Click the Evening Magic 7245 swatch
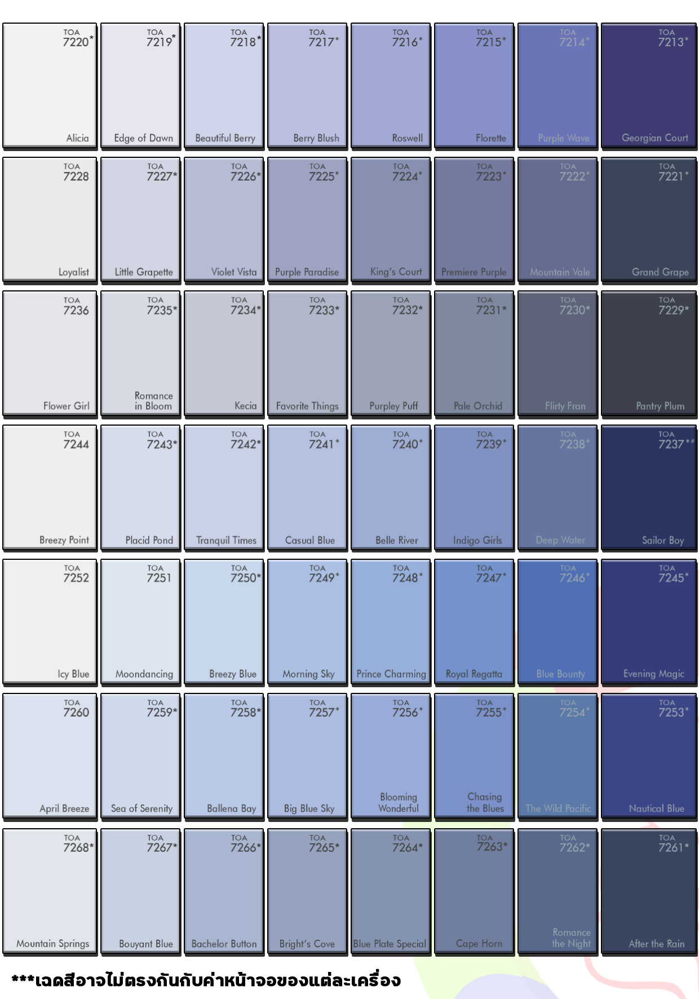The height and width of the screenshot is (999, 699). (x=649, y=622)
